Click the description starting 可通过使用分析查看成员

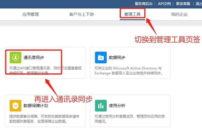[130, 118]
